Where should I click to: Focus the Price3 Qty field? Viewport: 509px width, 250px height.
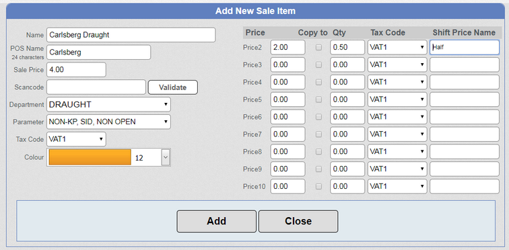point(347,65)
